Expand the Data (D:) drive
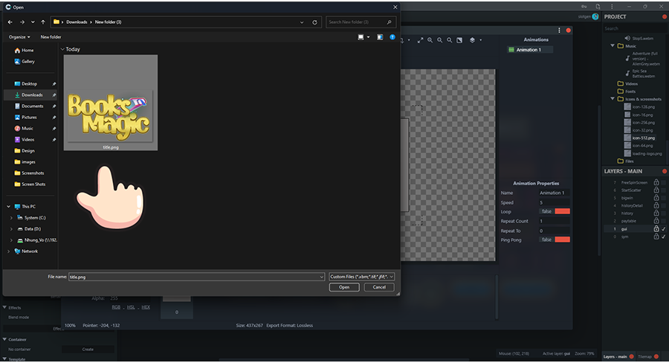The width and height of the screenshot is (669, 363). coord(11,229)
